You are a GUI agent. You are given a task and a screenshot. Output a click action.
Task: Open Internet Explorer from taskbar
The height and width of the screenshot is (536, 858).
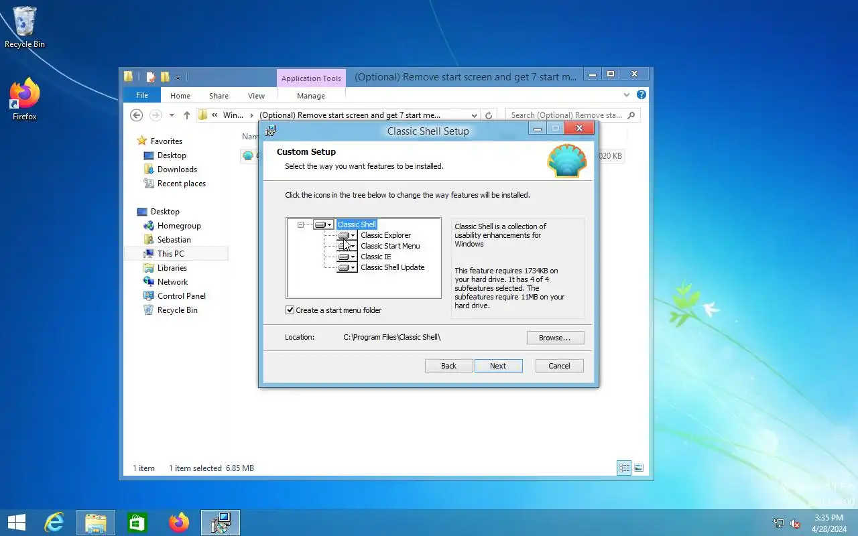[x=54, y=523]
